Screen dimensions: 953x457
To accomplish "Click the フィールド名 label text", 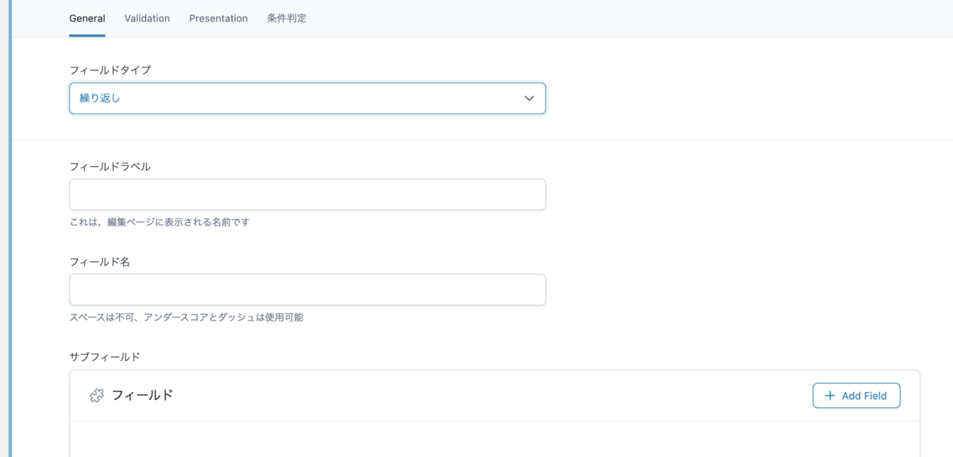I will [99, 262].
